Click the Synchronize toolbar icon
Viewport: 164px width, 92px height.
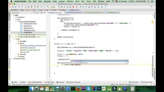(16, 7)
